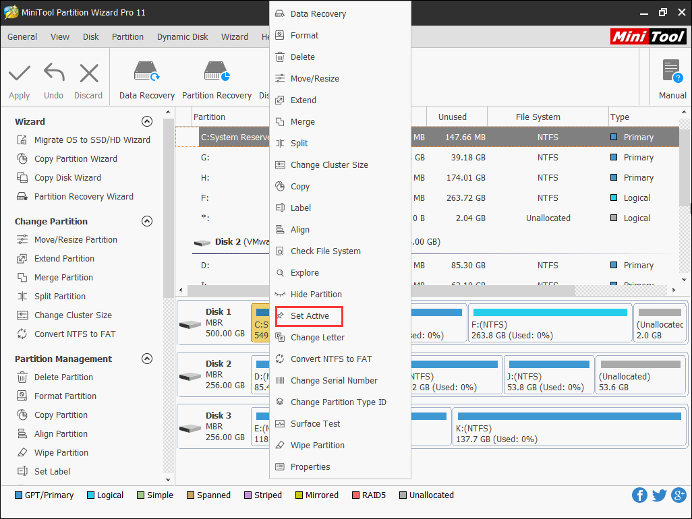The image size is (692, 519).
Task: Select Surface Test in context menu
Action: pyautogui.click(x=340, y=424)
